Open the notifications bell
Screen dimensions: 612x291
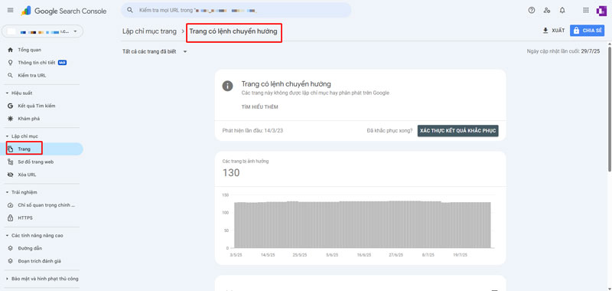point(562,11)
